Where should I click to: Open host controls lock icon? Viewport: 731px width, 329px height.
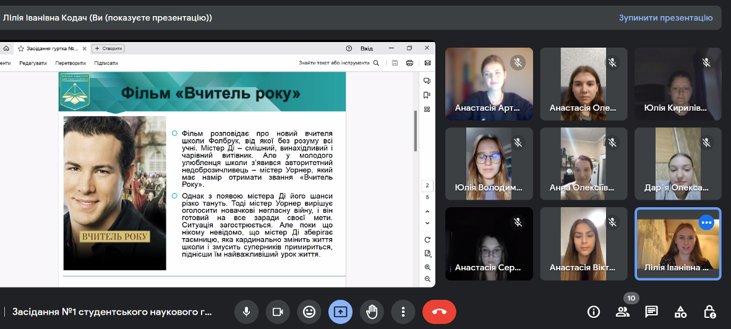point(709,312)
